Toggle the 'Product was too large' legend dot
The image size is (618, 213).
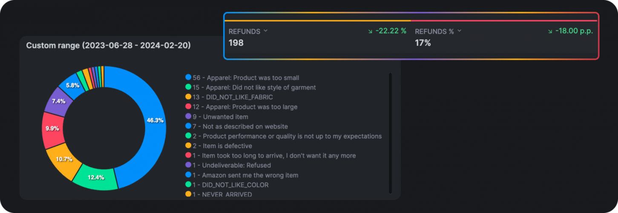[188, 107]
